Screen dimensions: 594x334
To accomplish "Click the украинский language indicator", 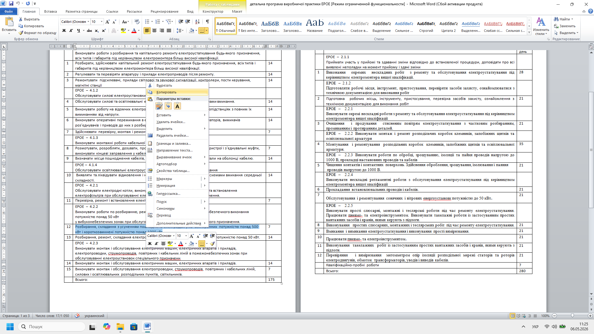I will (94, 316).
